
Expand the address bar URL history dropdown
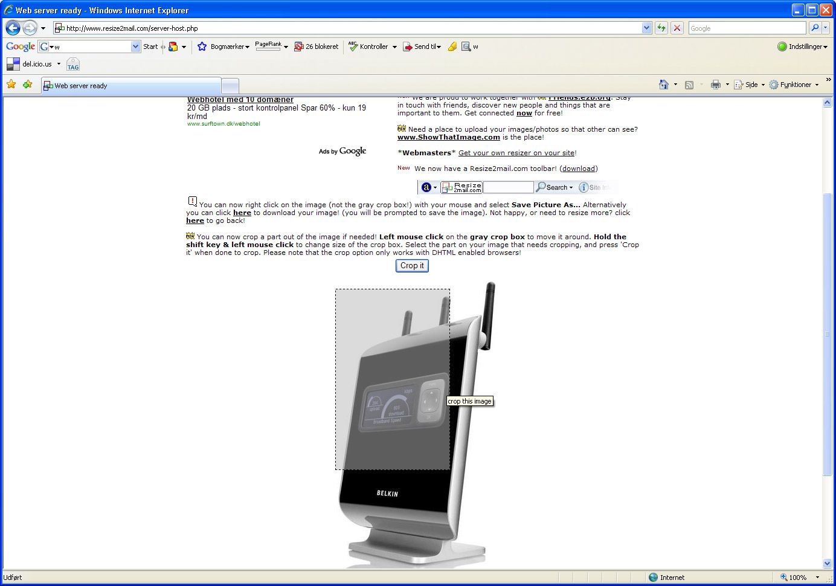tap(647, 28)
